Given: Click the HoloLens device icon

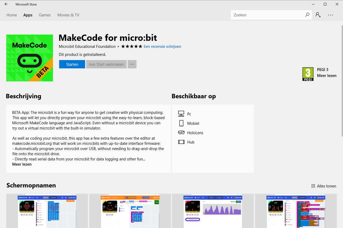Looking at the screenshot, I should [182, 132].
